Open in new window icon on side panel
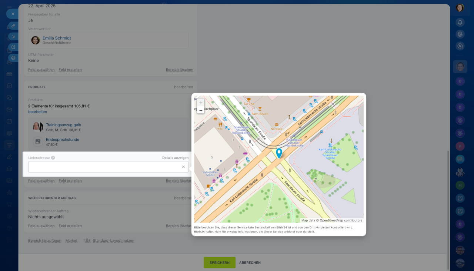Viewport: 474px width, 271px height. [x=13, y=47]
